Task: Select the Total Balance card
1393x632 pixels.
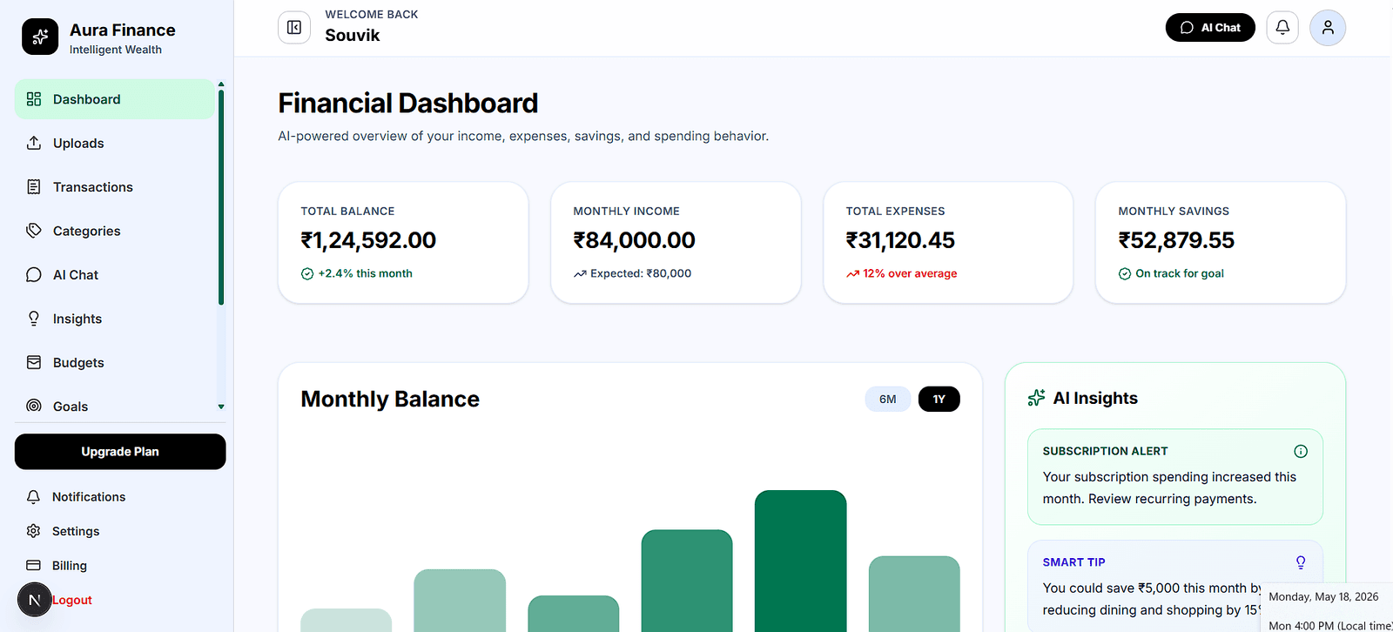Action: tap(403, 243)
